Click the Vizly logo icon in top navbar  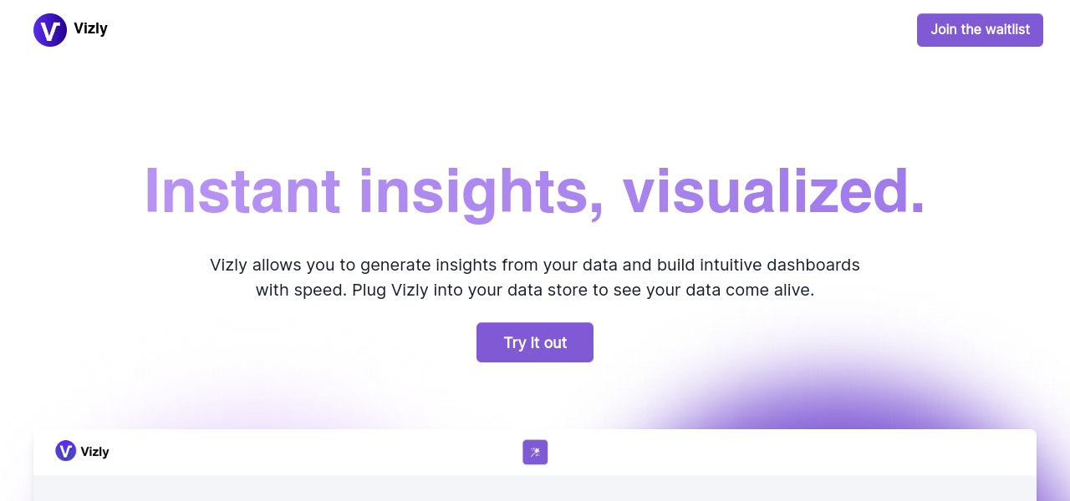50,30
